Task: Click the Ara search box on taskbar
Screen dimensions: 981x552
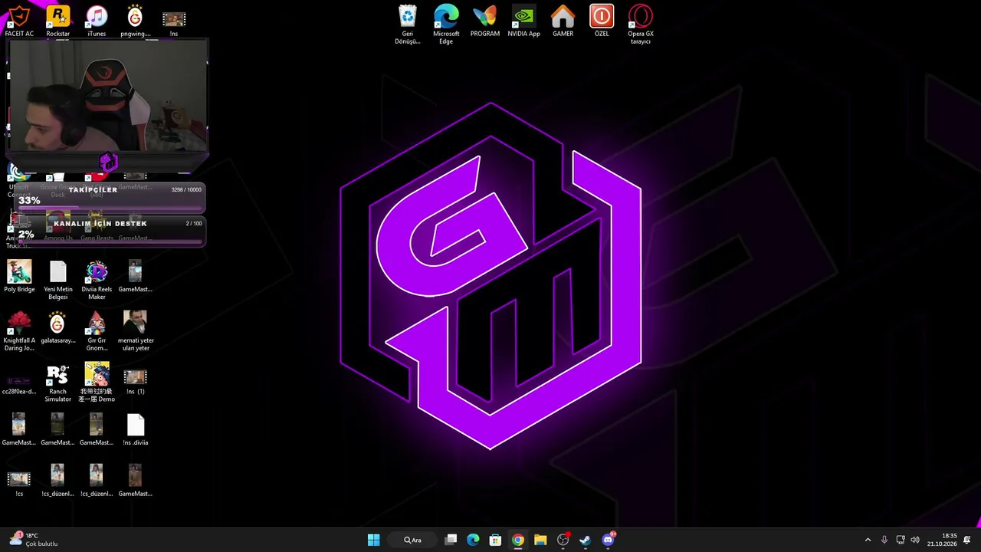Action: point(413,540)
